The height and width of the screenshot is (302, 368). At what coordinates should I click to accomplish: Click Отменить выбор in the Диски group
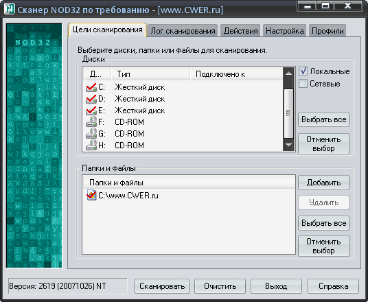point(323,144)
